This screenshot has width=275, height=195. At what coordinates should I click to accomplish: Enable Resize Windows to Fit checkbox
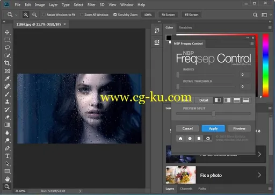[x=44, y=15]
